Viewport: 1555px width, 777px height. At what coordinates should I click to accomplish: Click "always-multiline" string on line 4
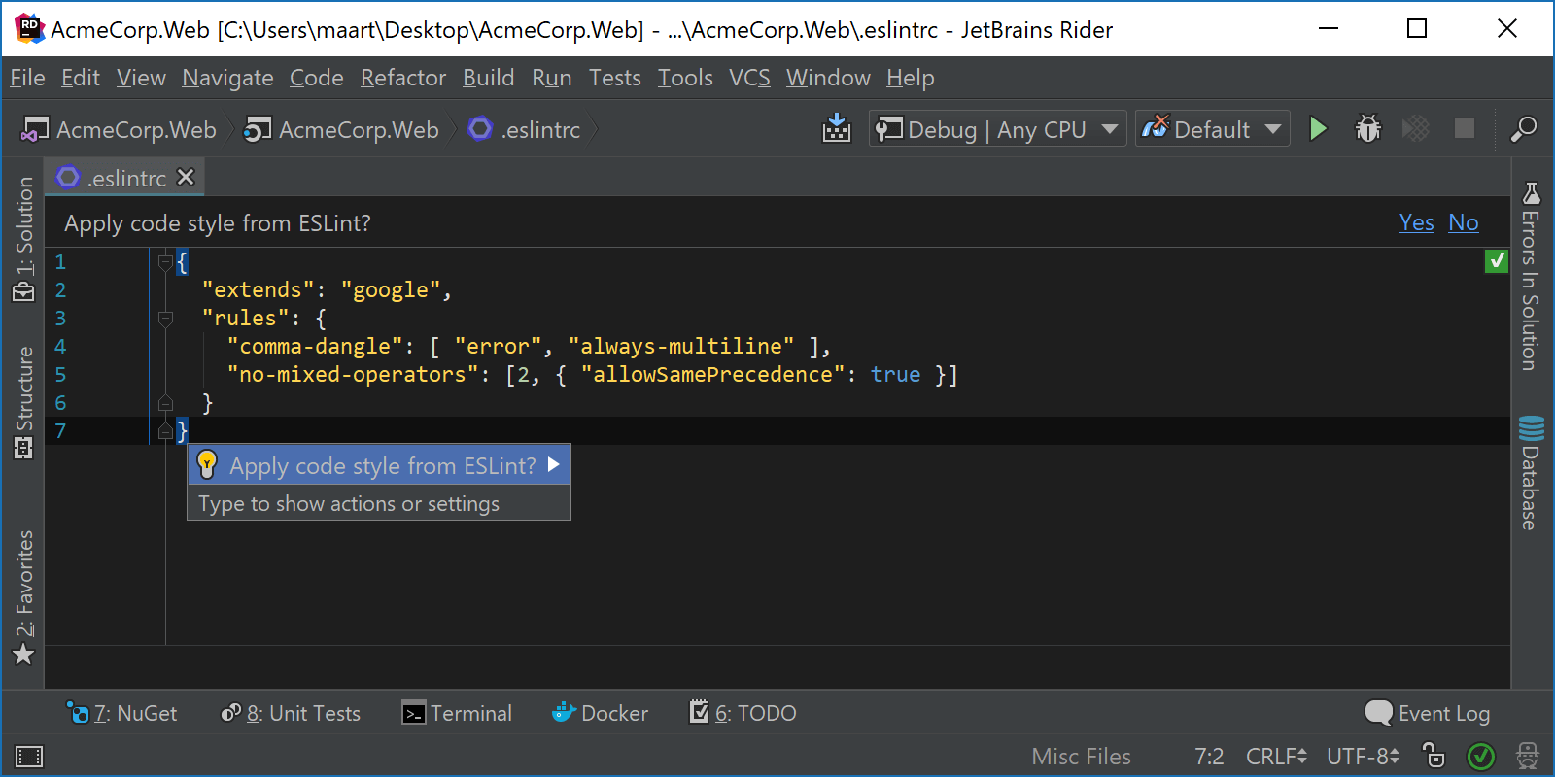click(681, 346)
